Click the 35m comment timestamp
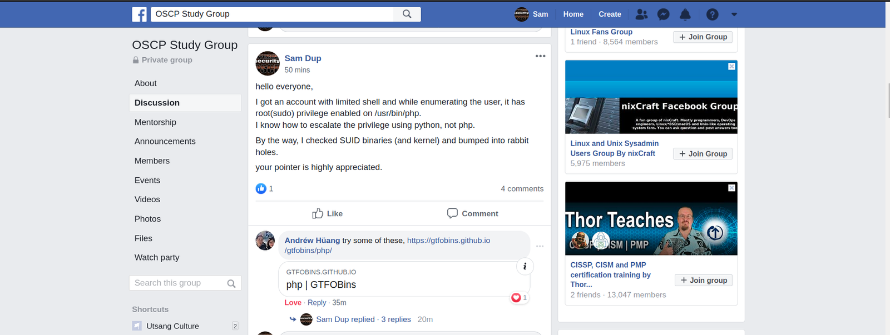 (339, 303)
